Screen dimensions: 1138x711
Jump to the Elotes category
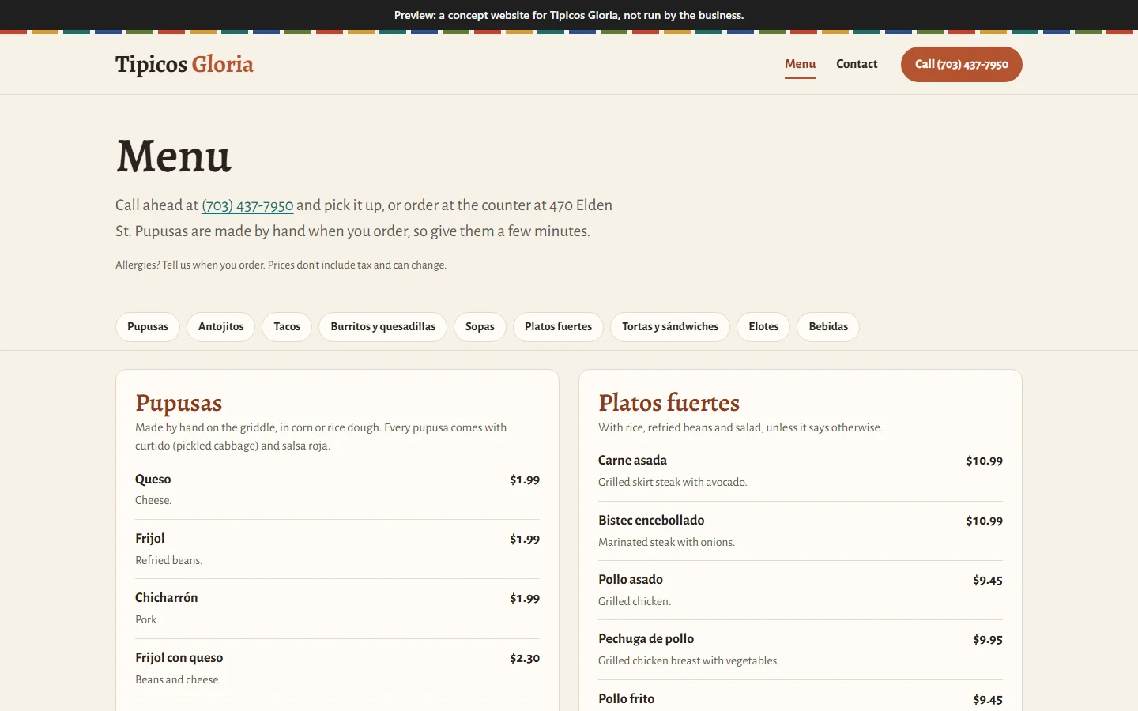pos(763,327)
